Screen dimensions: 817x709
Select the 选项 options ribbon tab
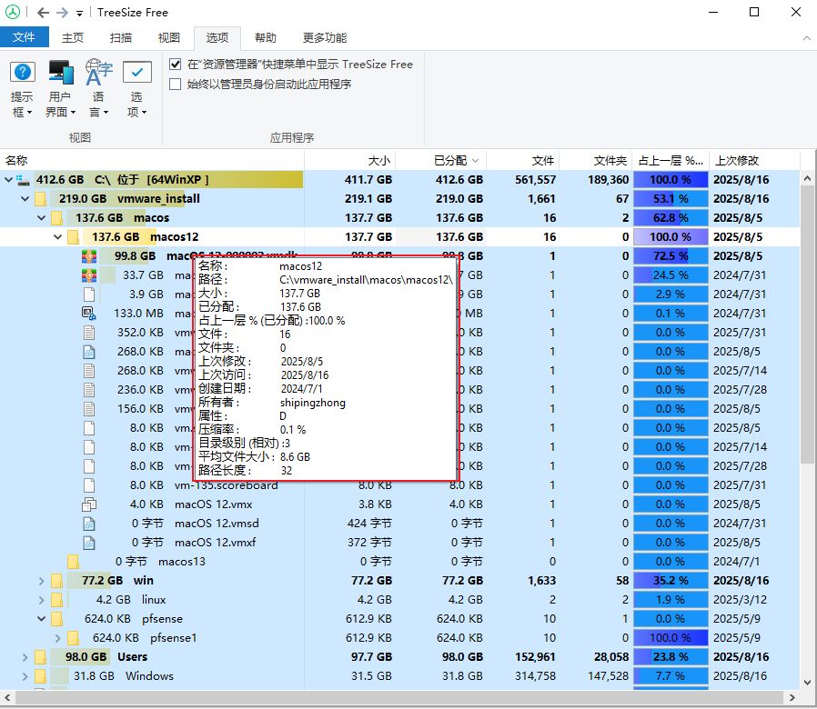[217, 37]
